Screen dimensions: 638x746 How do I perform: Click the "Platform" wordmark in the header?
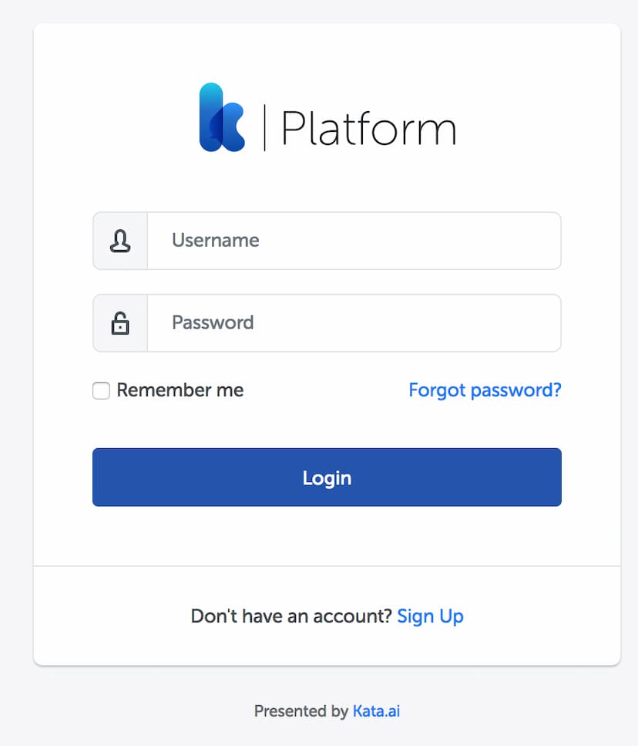[x=368, y=127]
